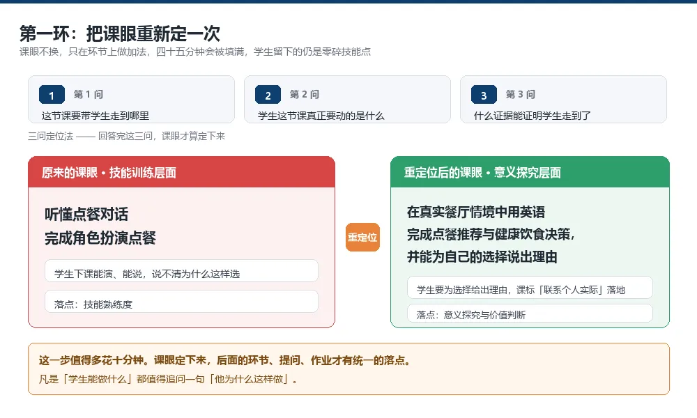Click the card text 这节课要带学生走到哪里
This screenshot has width=697, height=418.
(x=95, y=116)
